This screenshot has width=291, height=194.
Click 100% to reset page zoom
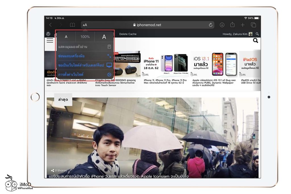(x=85, y=37)
